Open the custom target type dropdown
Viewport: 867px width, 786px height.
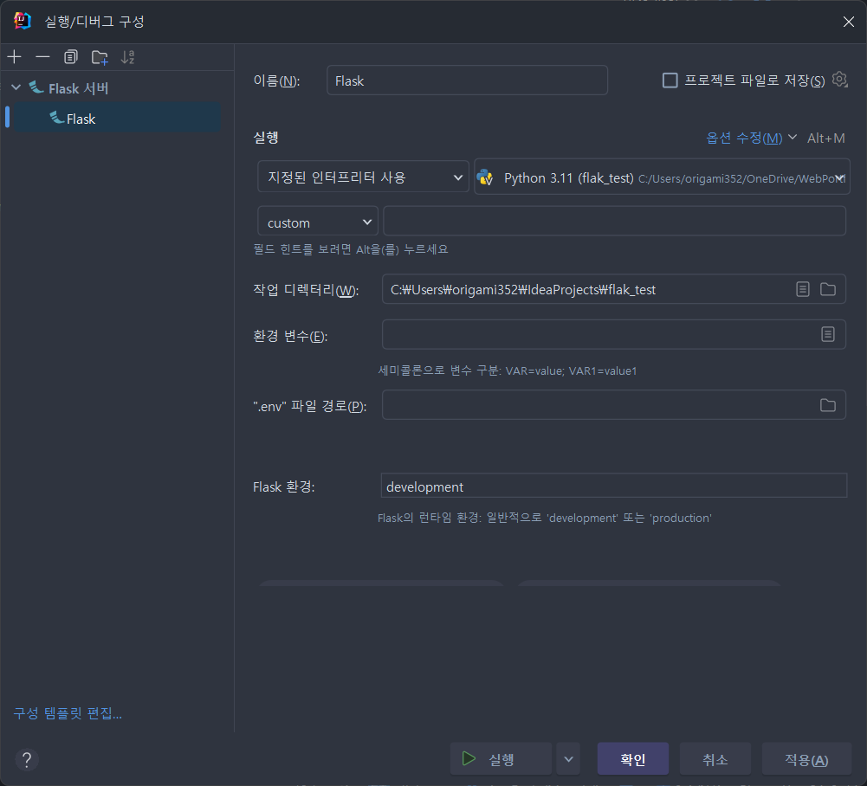tap(318, 222)
